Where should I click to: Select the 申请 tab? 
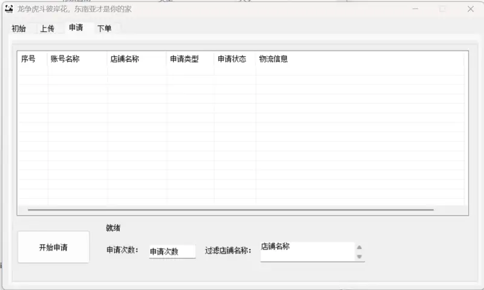click(76, 28)
